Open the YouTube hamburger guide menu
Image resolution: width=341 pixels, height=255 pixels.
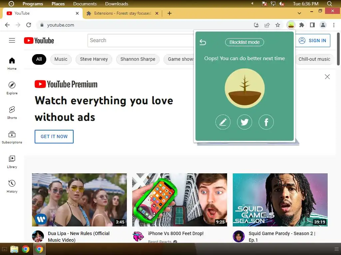12,40
